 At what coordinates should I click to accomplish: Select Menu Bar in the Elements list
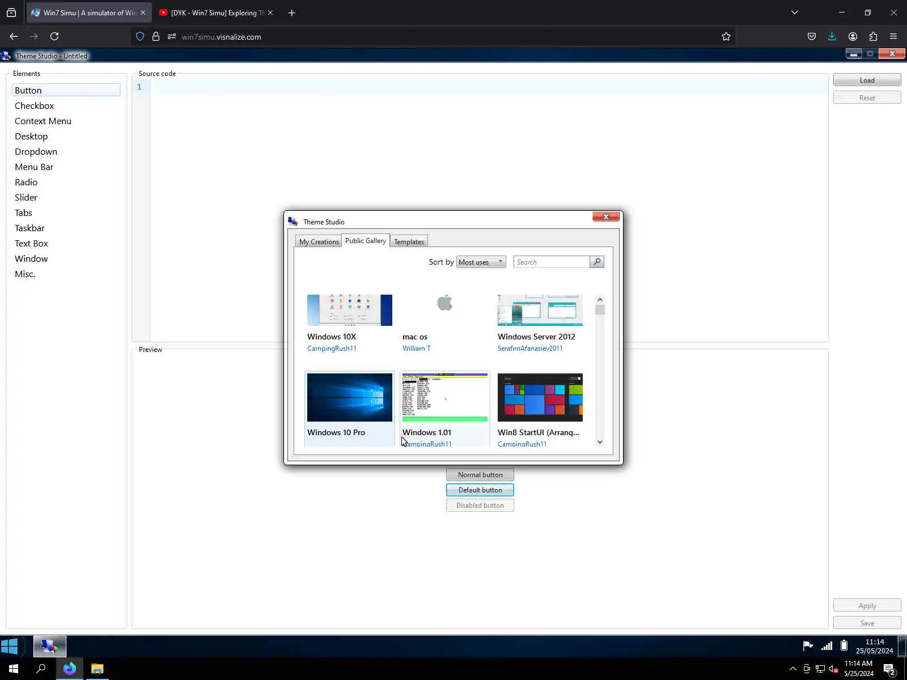coord(66,167)
